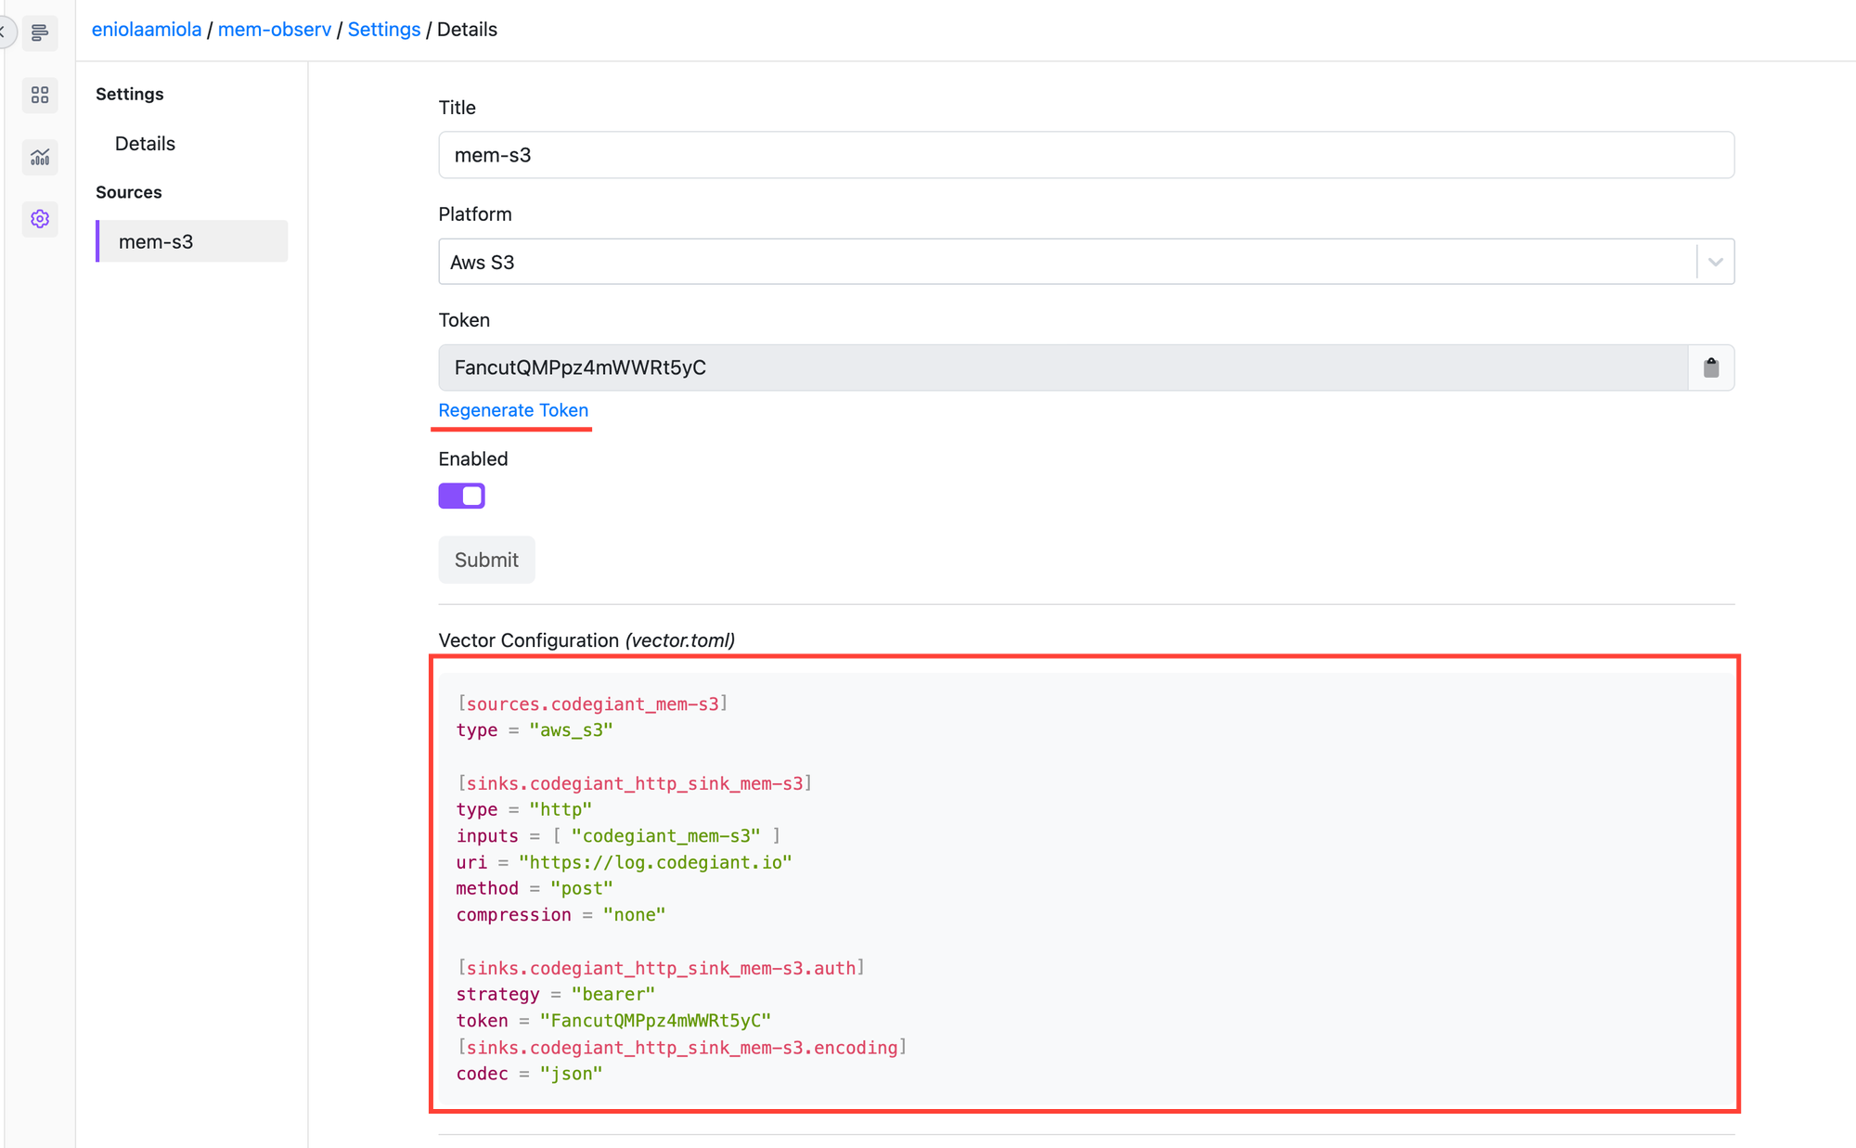
Task: Collapse the sidebar with the X button
Action: 6,32
